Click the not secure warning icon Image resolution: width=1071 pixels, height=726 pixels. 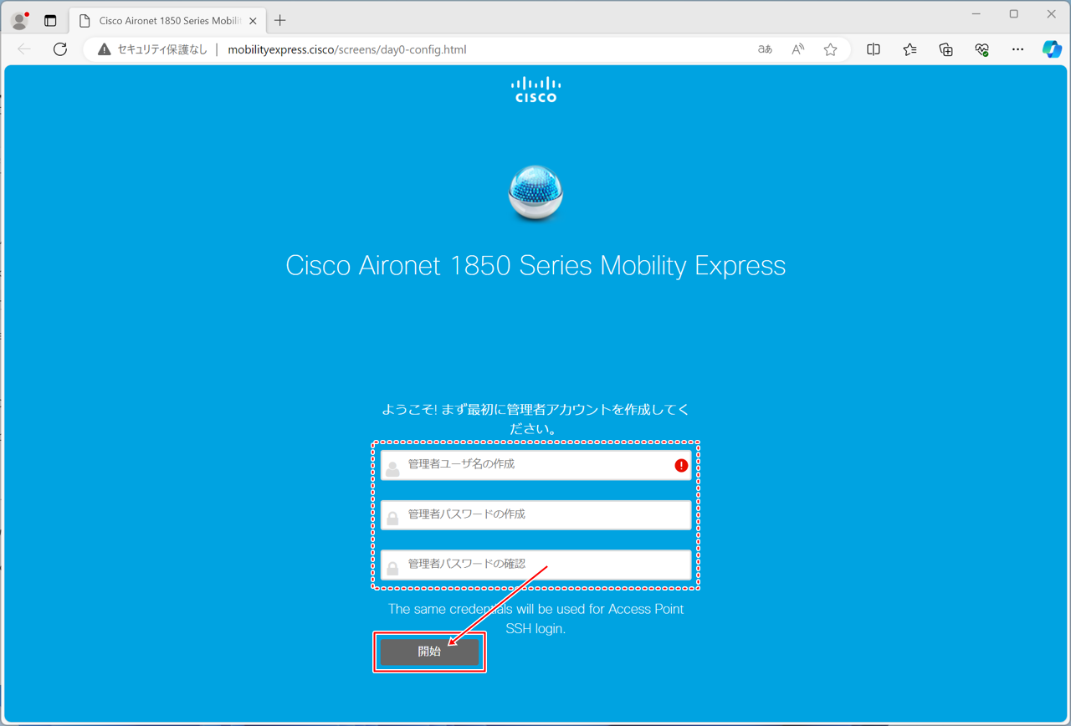click(x=104, y=49)
